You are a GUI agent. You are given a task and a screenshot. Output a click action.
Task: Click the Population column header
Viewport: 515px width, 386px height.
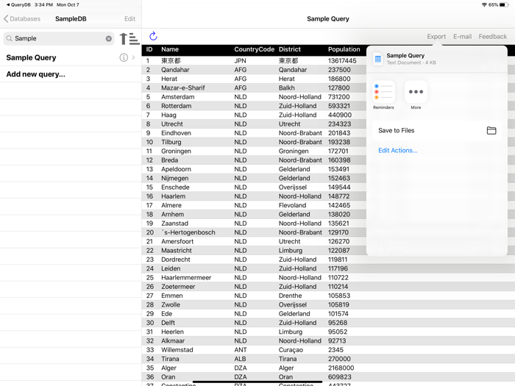click(344, 49)
